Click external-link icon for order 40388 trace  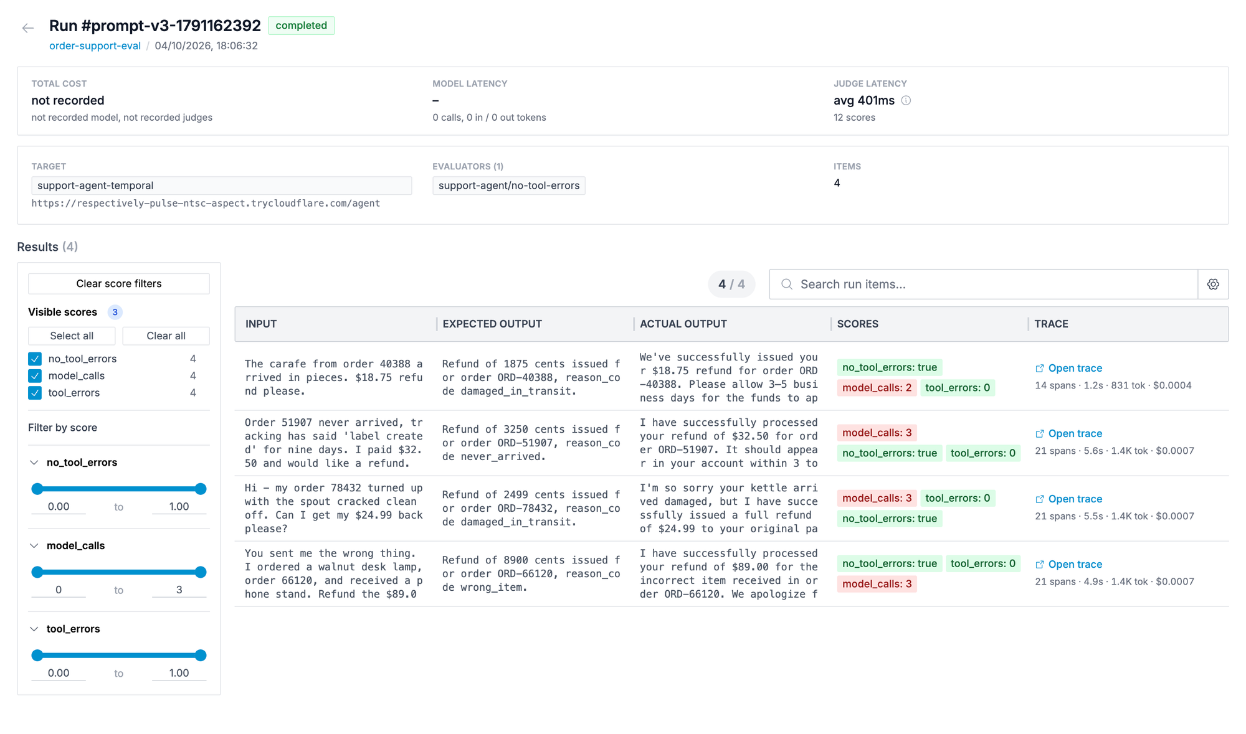click(1040, 368)
